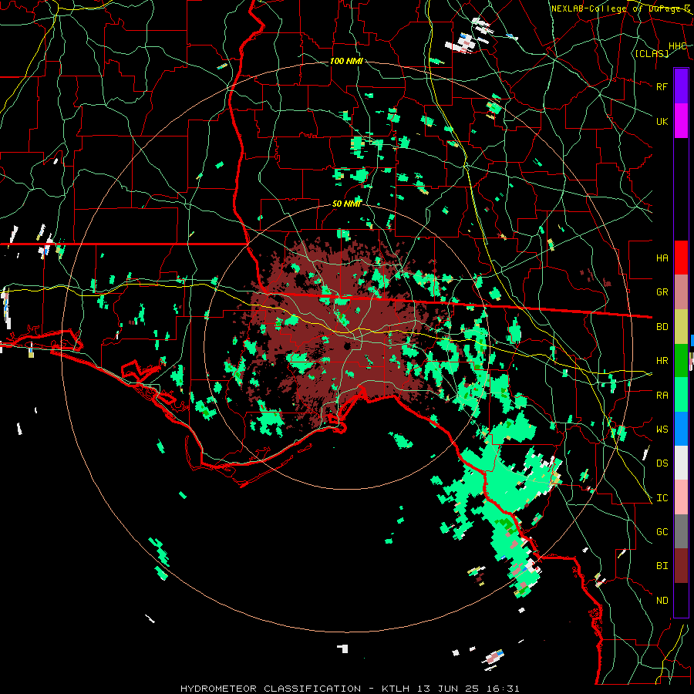Click the IC legend label
694x694 pixels.
point(662,498)
